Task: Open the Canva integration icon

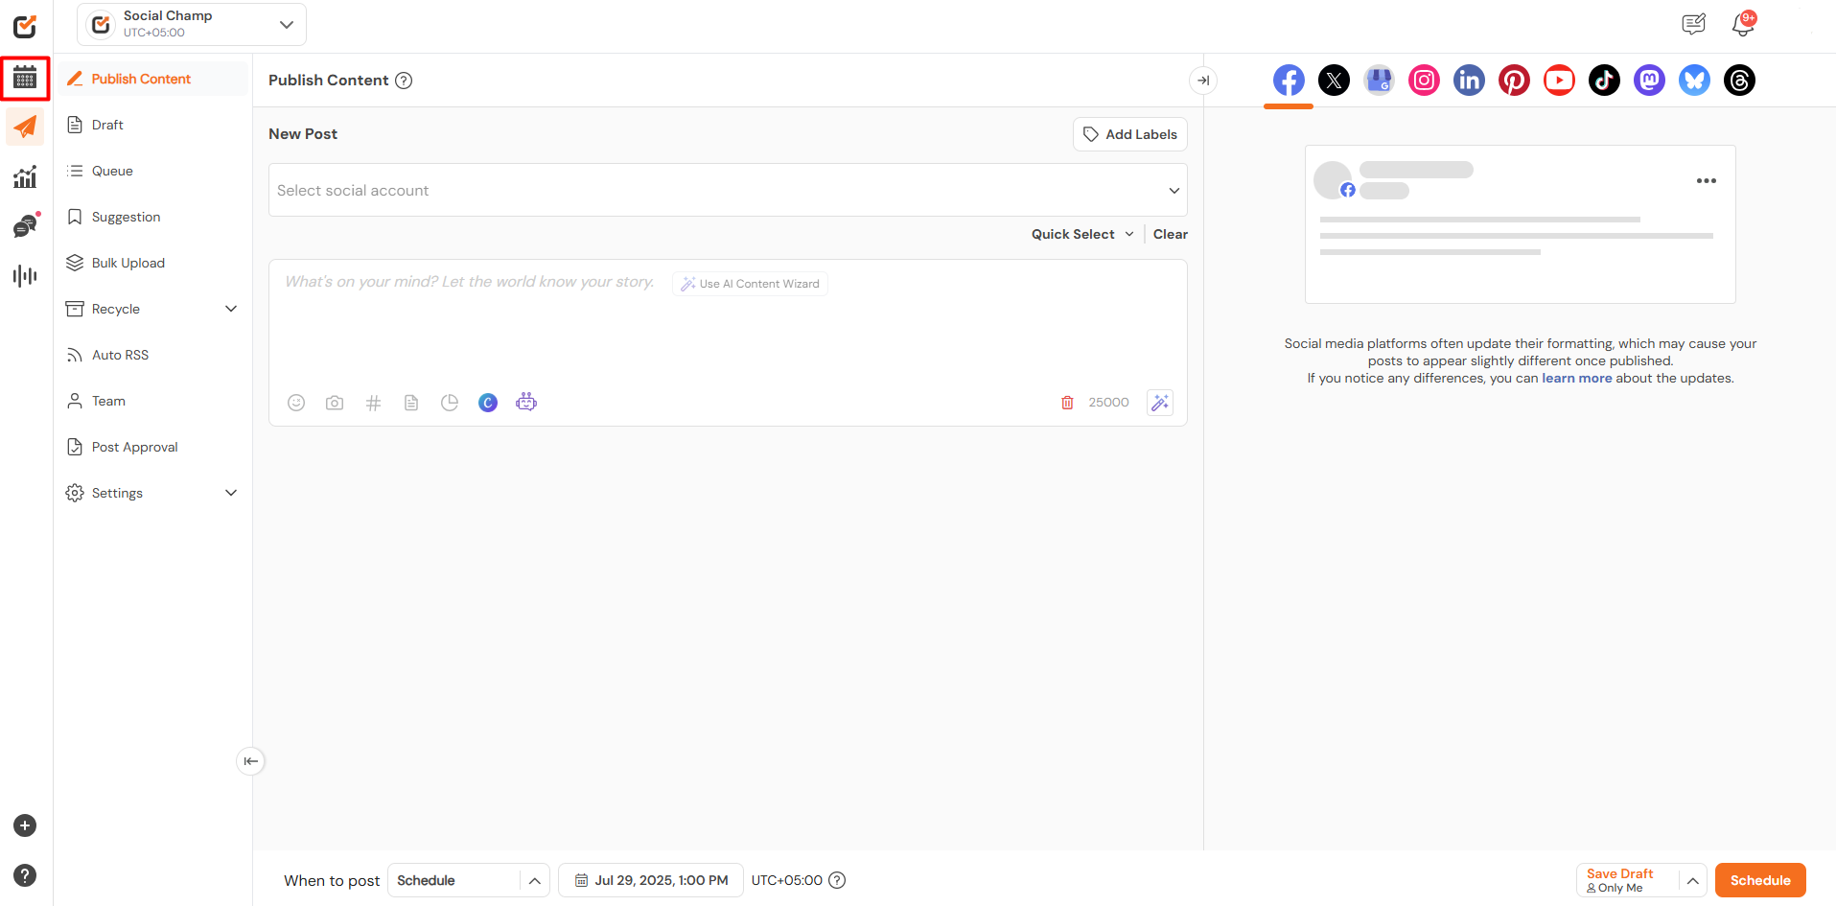Action: (488, 403)
